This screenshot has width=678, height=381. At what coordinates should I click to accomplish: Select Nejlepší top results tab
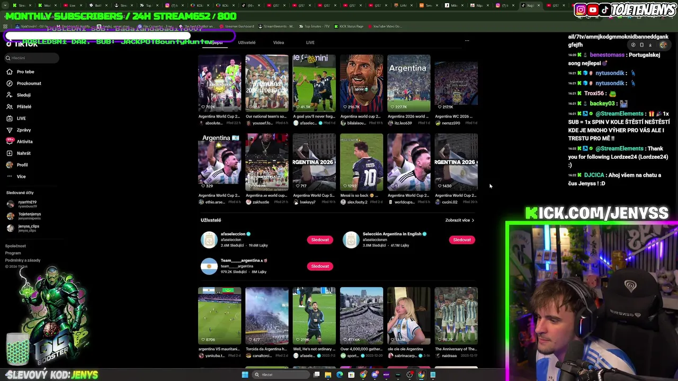216,42
